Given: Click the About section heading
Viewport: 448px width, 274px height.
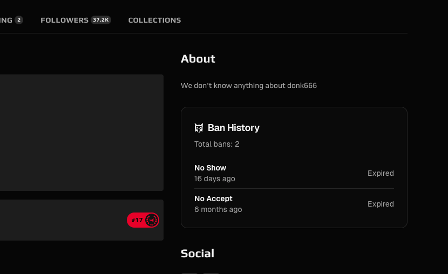Looking at the screenshot, I should (x=198, y=59).
